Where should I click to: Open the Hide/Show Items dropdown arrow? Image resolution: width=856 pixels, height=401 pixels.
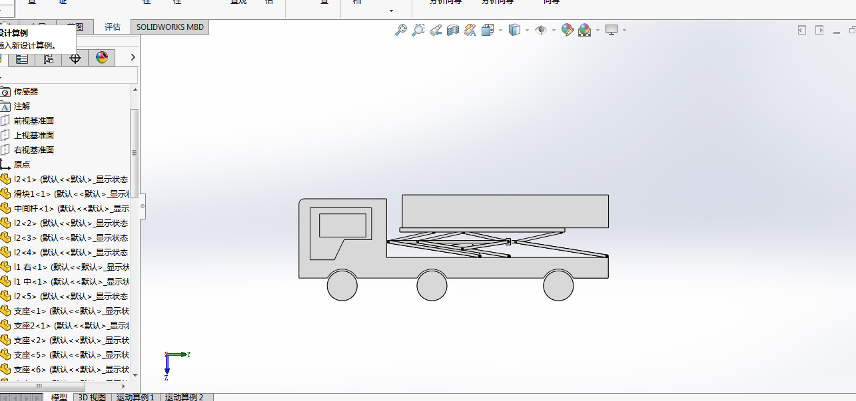(554, 30)
